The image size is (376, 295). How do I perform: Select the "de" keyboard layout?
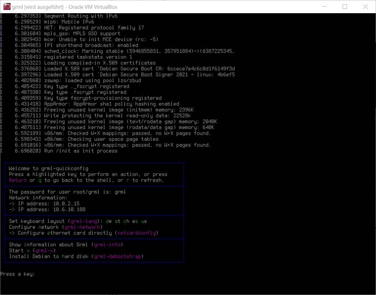click(109, 221)
